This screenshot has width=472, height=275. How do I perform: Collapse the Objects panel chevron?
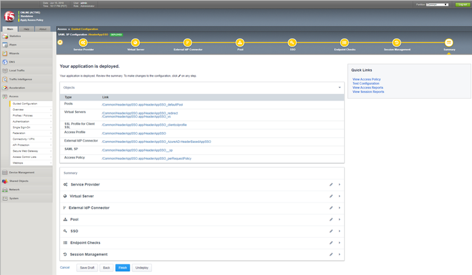(339, 87)
